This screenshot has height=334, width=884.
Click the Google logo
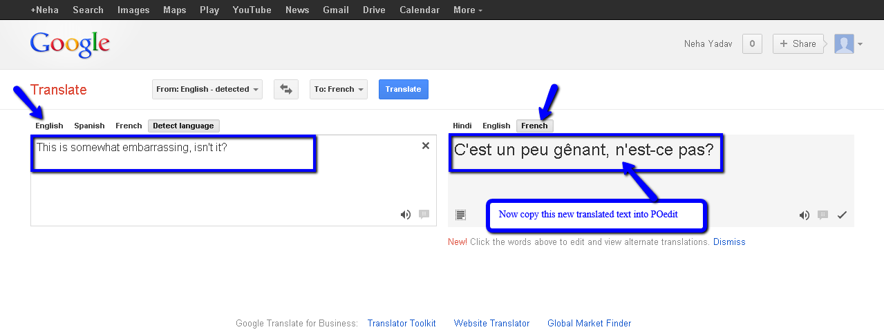tap(70, 44)
